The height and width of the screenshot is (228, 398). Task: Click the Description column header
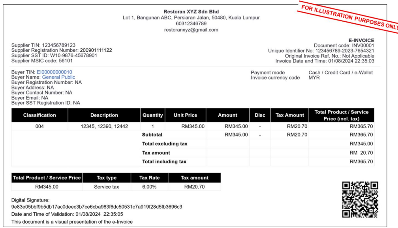pos(104,115)
